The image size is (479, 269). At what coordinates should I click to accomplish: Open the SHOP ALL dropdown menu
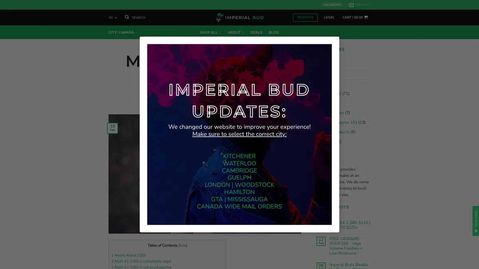click(x=210, y=32)
